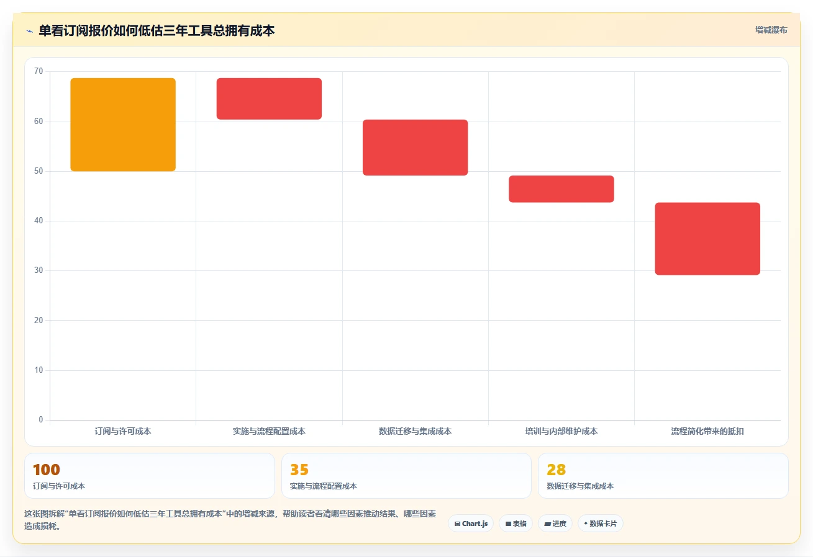813x557 pixels.
Task: Click the y-axis tick label 30
Action: tap(39, 270)
